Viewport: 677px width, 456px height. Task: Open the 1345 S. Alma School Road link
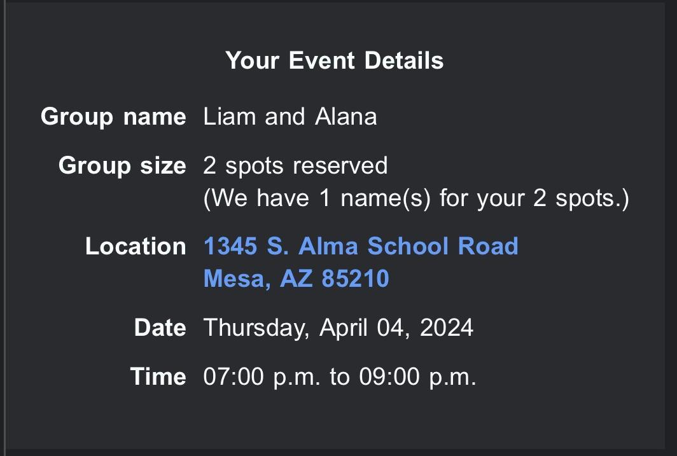tap(361, 246)
